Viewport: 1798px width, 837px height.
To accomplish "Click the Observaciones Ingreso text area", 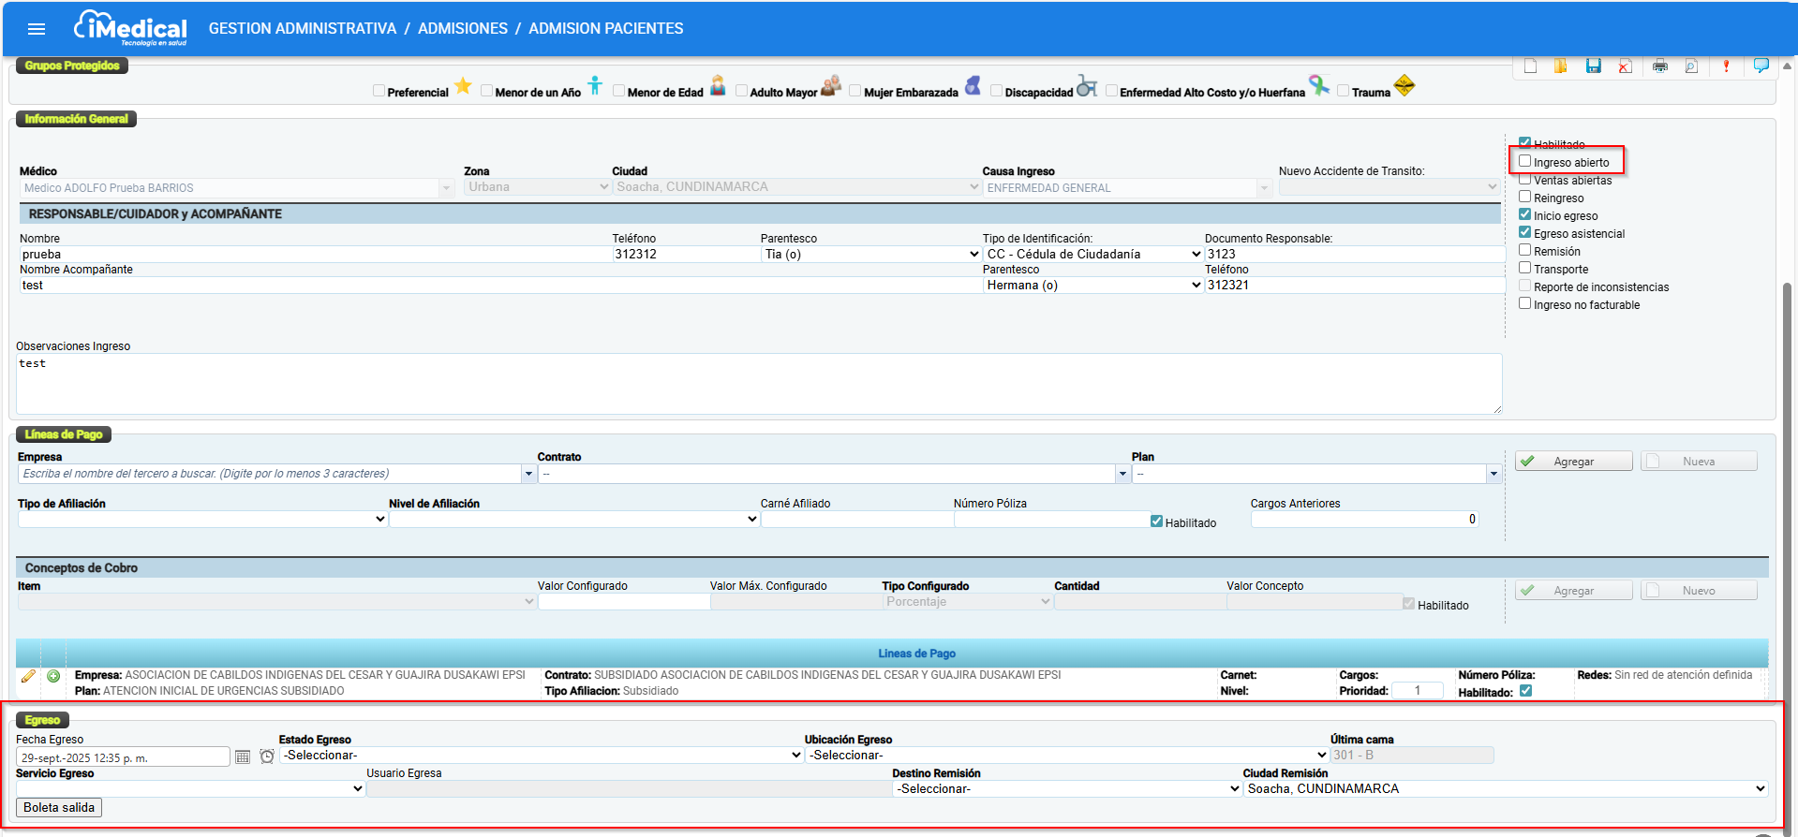I will tap(758, 384).
